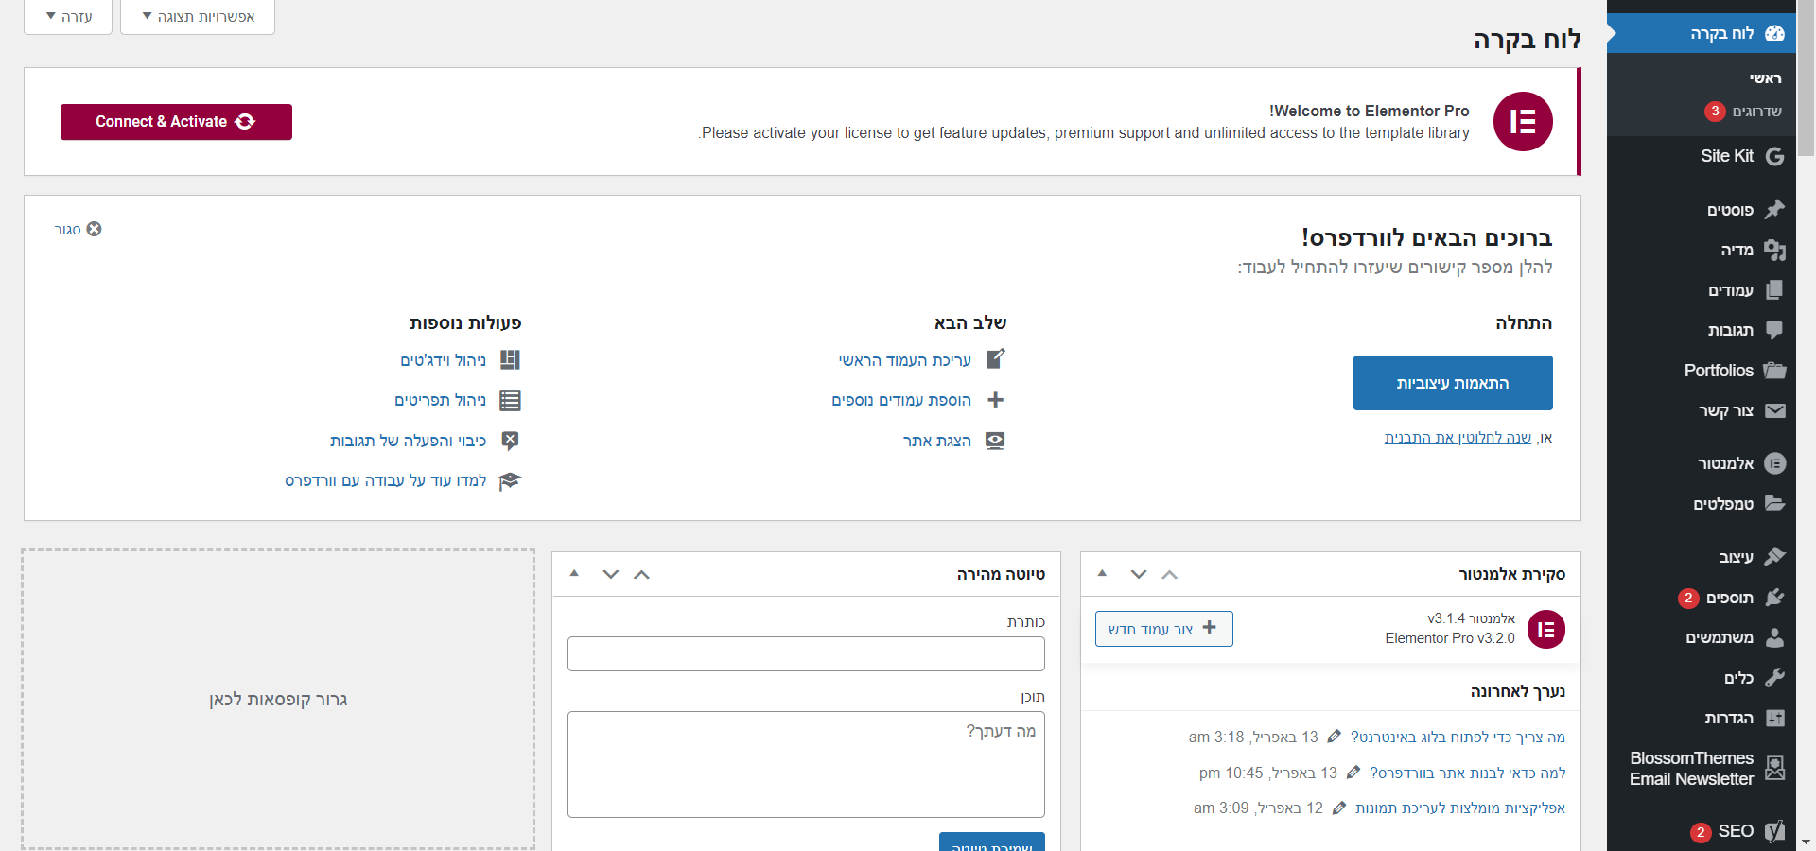Open מדיה media icon in sidebar

1775,250
